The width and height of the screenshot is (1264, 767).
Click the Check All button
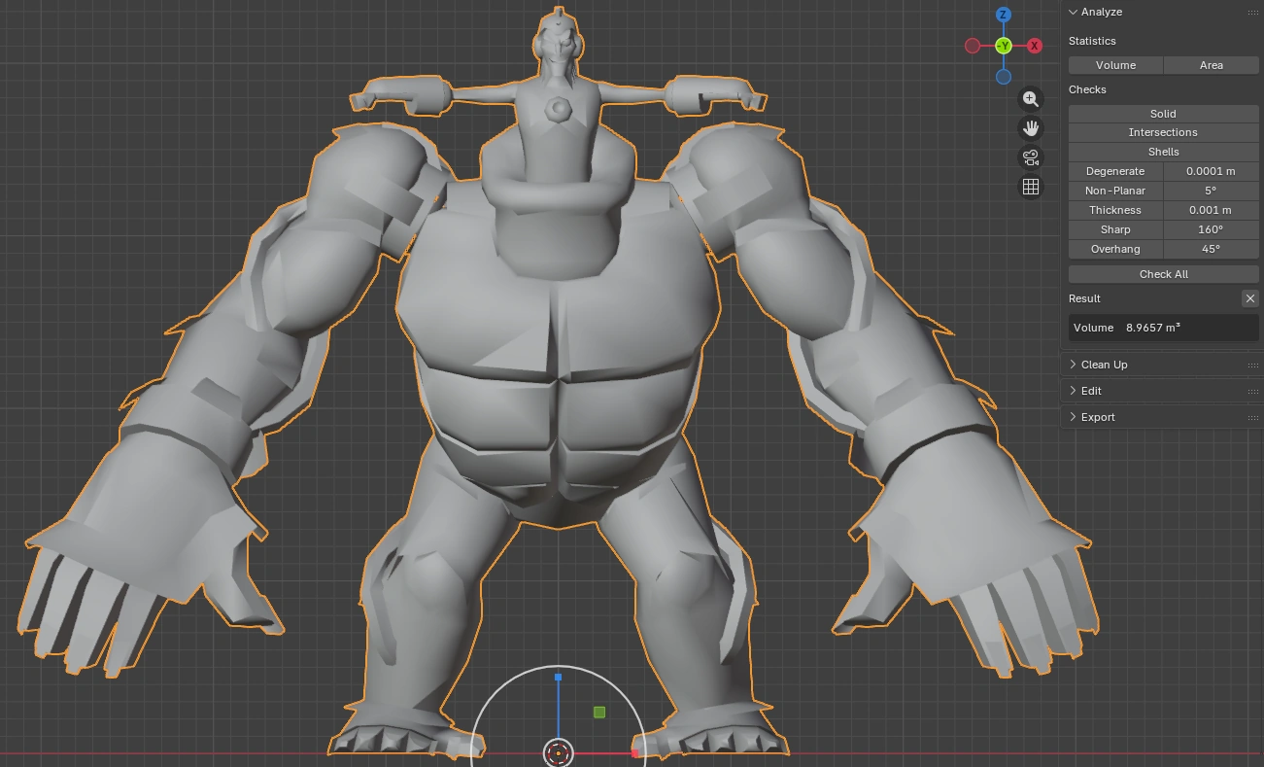tap(1164, 274)
